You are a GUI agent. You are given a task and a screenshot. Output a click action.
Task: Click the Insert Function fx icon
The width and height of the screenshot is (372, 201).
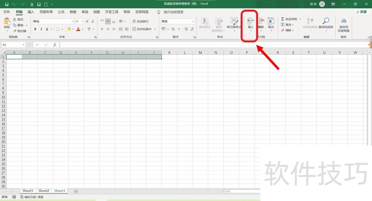click(54, 45)
